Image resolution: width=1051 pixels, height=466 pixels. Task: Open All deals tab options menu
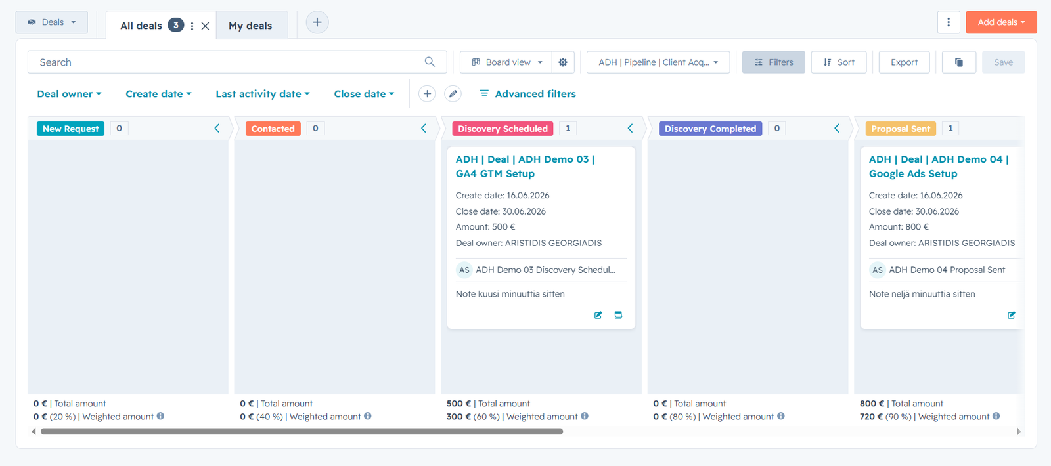tap(192, 26)
